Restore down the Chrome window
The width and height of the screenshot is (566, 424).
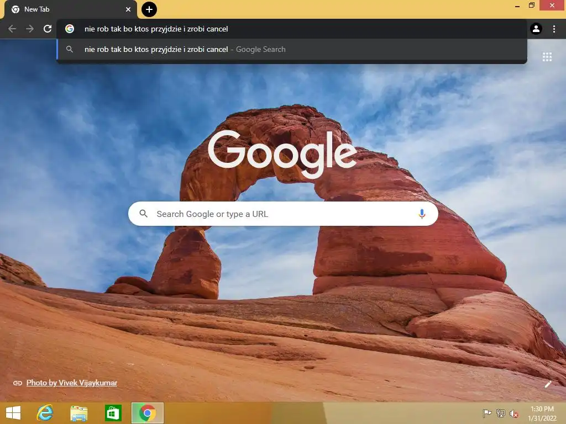click(532, 5)
